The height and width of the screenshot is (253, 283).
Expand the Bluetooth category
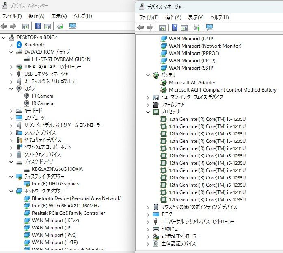point(11,45)
